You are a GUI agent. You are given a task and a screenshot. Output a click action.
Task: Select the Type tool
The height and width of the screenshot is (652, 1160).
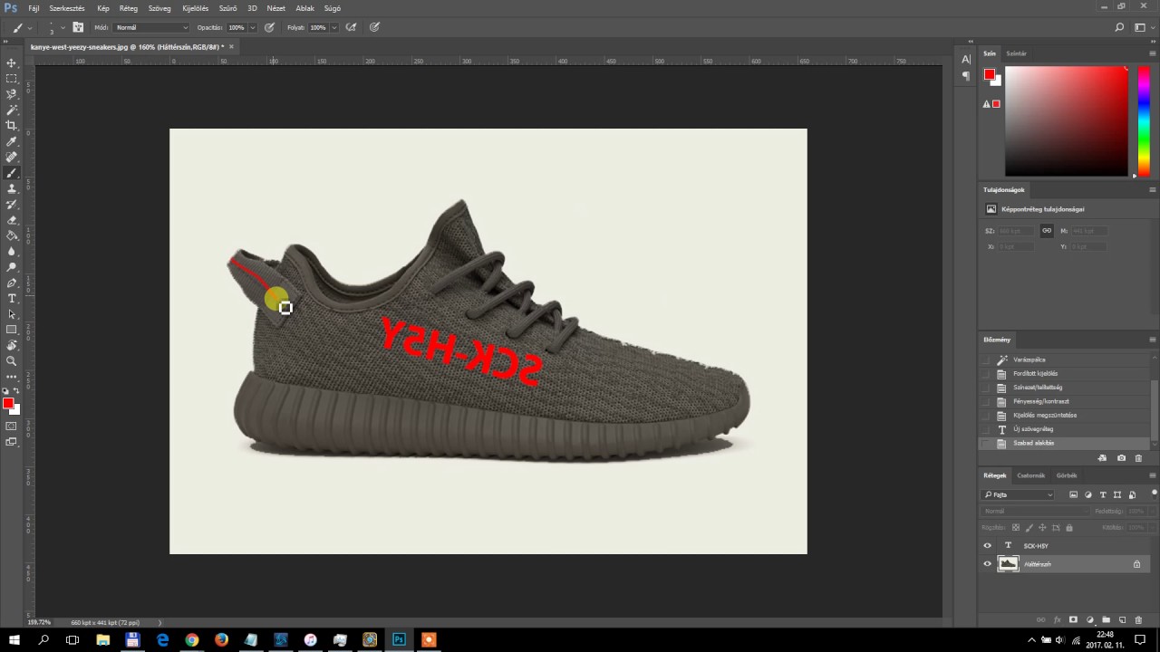(x=12, y=298)
